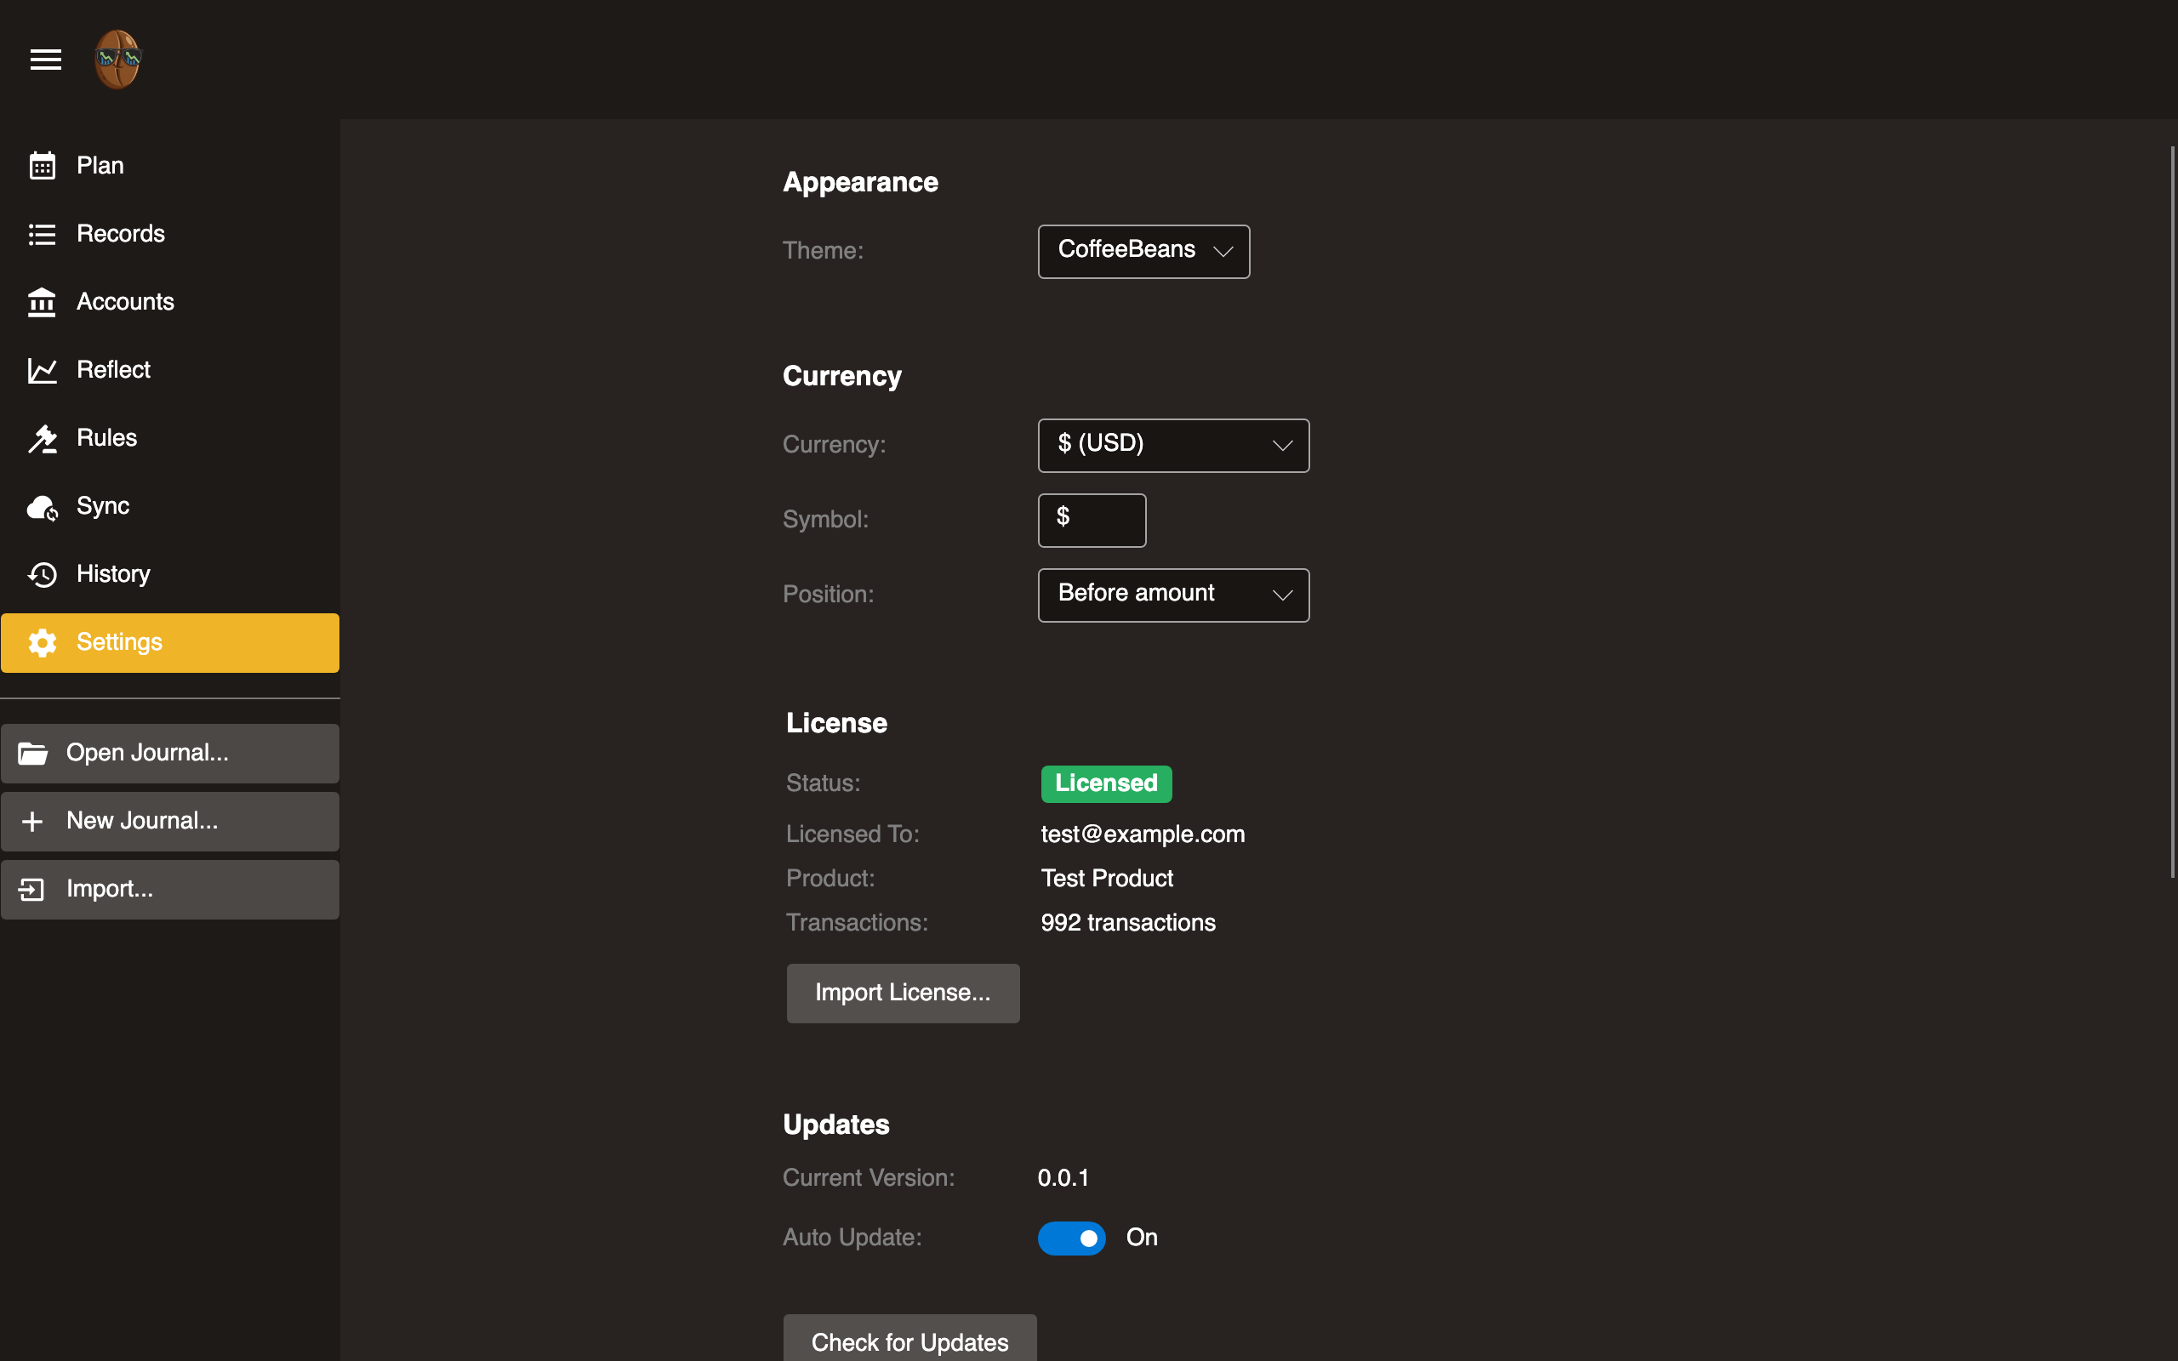Click the Reflect chart icon
2178x1361 pixels.
click(43, 370)
